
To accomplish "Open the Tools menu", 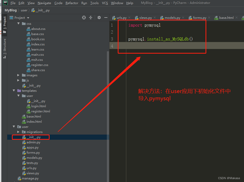I will (94, 3).
